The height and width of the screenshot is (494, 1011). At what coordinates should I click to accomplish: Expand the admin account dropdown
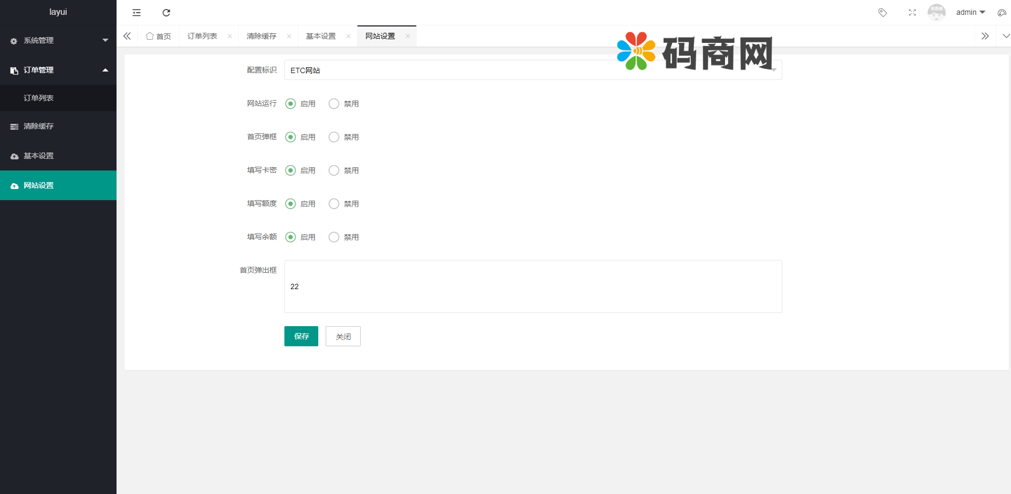(970, 12)
